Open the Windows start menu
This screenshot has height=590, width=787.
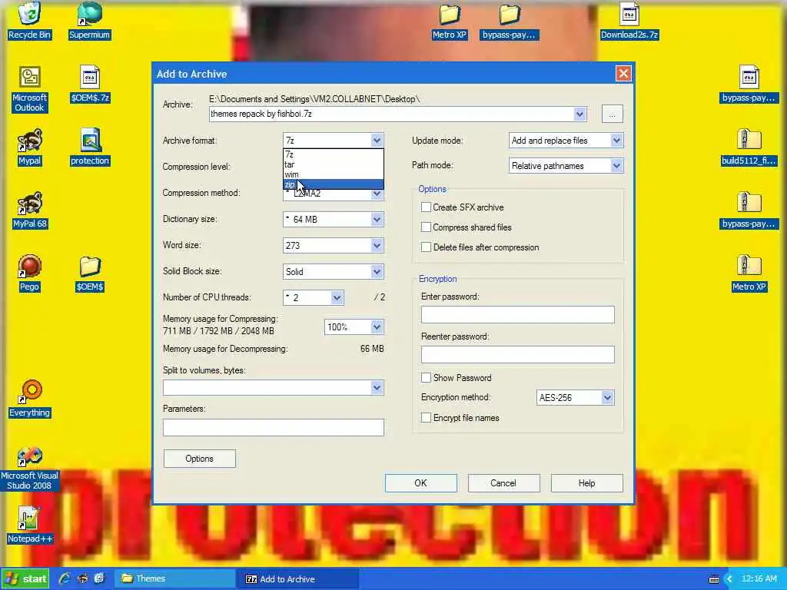[x=26, y=579]
